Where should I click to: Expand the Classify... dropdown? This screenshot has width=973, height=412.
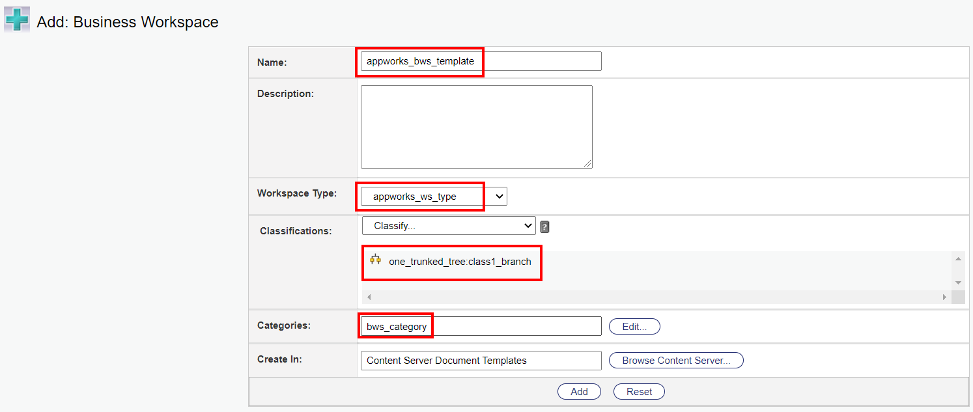[x=449, y=226]
